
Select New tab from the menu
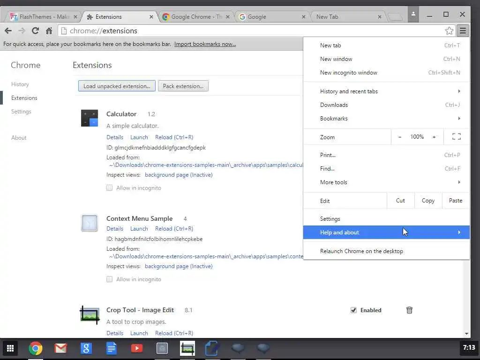pyautogui.click(x=386, y=45)
